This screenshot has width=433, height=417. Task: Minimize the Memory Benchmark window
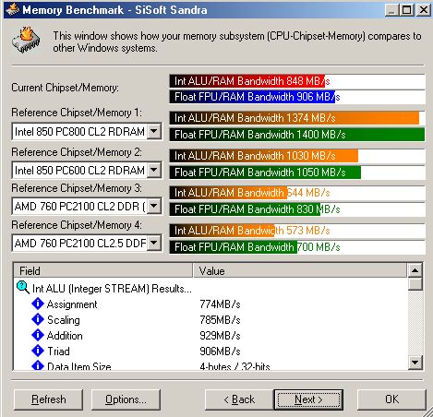(391, 10)
